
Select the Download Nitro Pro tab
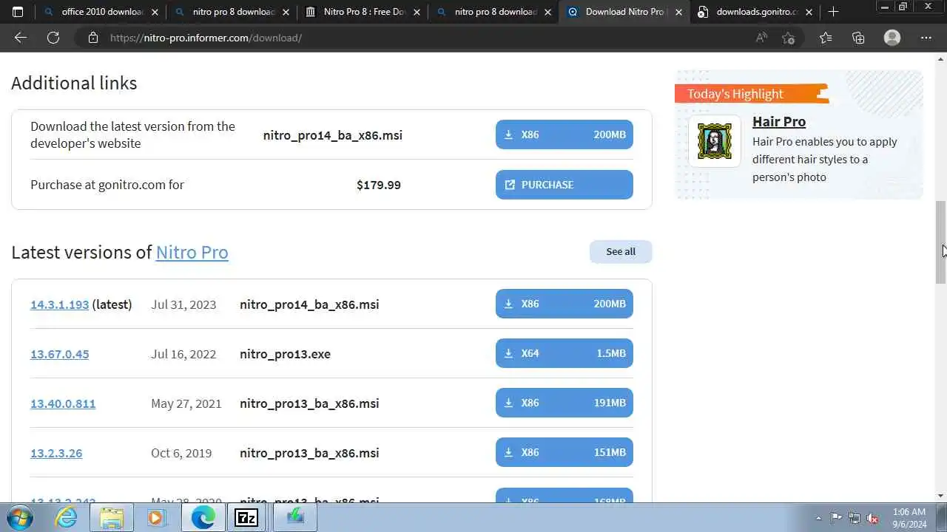pyautogui.click(x=625, y=12)
